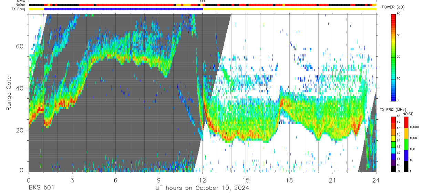Viewport: 423px width, 195px height.
Task: Click the "TX Freq" strip label at top left
Action: [x=18, y=9]
